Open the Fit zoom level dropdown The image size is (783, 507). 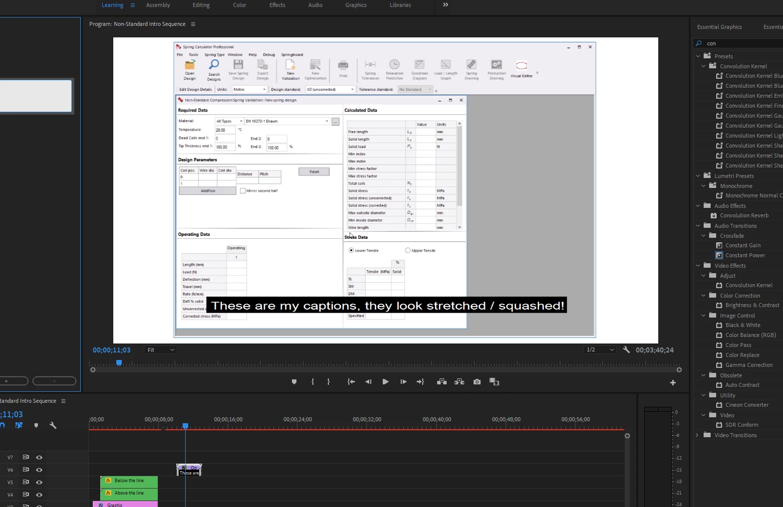160,350
